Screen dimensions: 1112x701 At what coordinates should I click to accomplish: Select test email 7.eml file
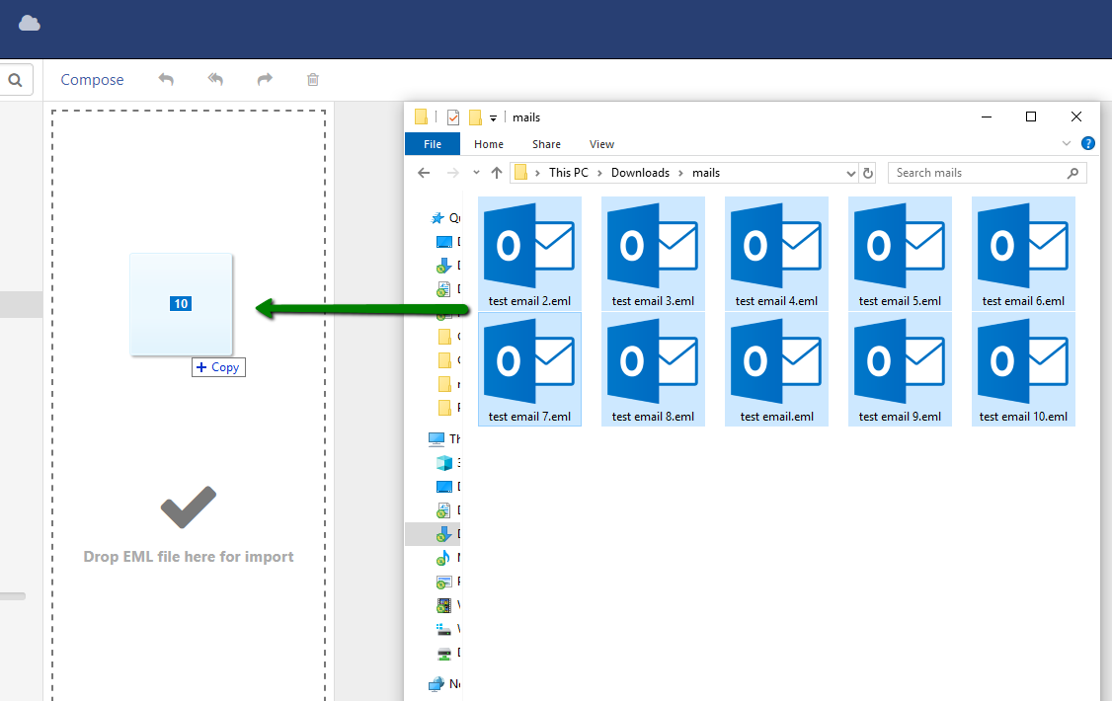(x=529, y=369)
